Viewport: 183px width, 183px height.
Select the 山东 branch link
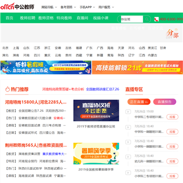click(x=26, y=48)
